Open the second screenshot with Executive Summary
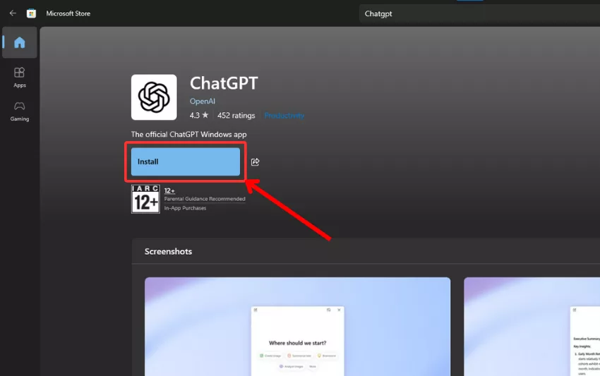The image size is (600, 376). click(532, 327)
